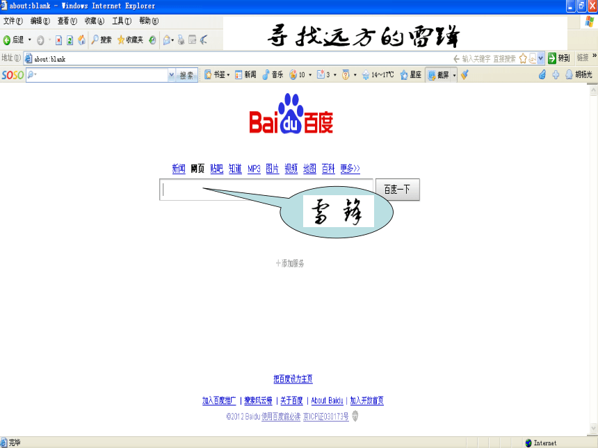Click the mail icon with count 3
The height and width of the screenshot is (448, 598).
pyautogui.click(x=321, y=74)
